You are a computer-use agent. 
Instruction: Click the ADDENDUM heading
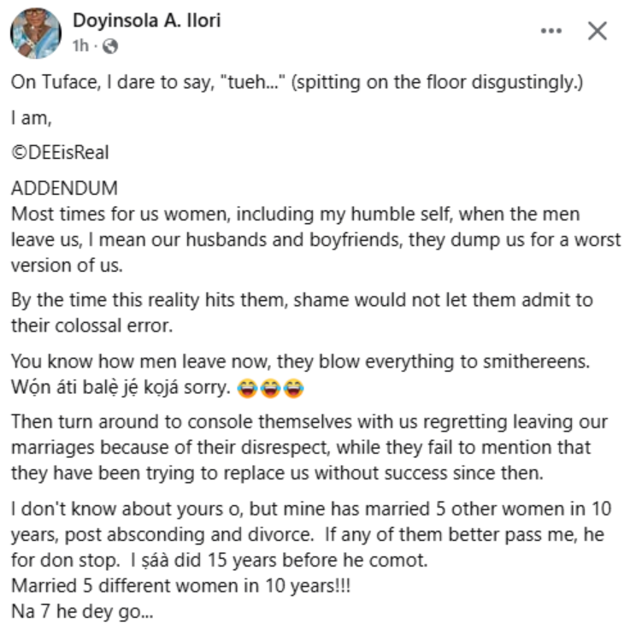(x=64, y=187)
